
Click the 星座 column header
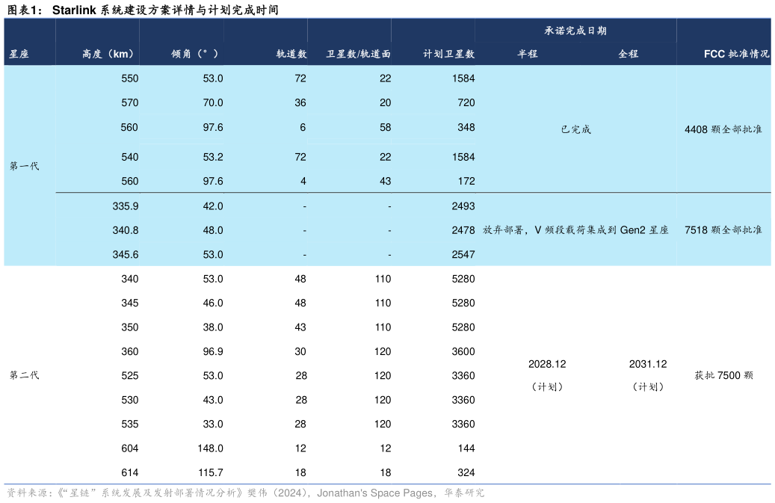point(19,54)
